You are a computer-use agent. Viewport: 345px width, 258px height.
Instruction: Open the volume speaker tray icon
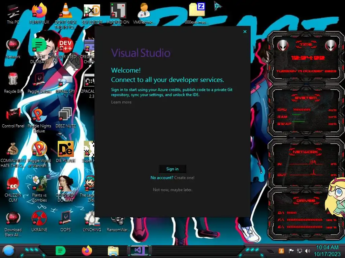(x=308, y=251)
